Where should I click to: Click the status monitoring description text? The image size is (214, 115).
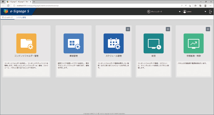coord(192,63)
